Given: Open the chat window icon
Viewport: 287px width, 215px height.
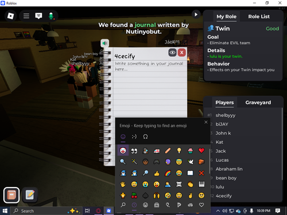Looking at the screenshot, I should point(38,16).
